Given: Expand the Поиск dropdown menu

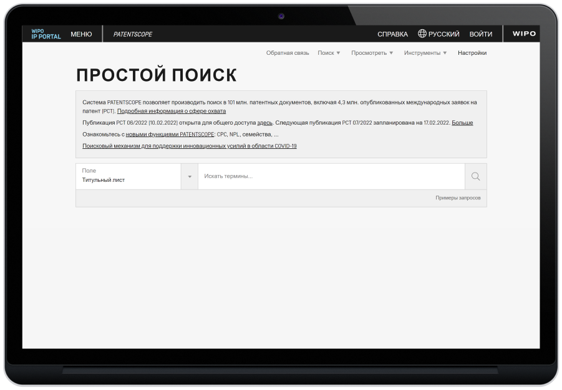Looking at the screenshot, I should click(329, 53).
